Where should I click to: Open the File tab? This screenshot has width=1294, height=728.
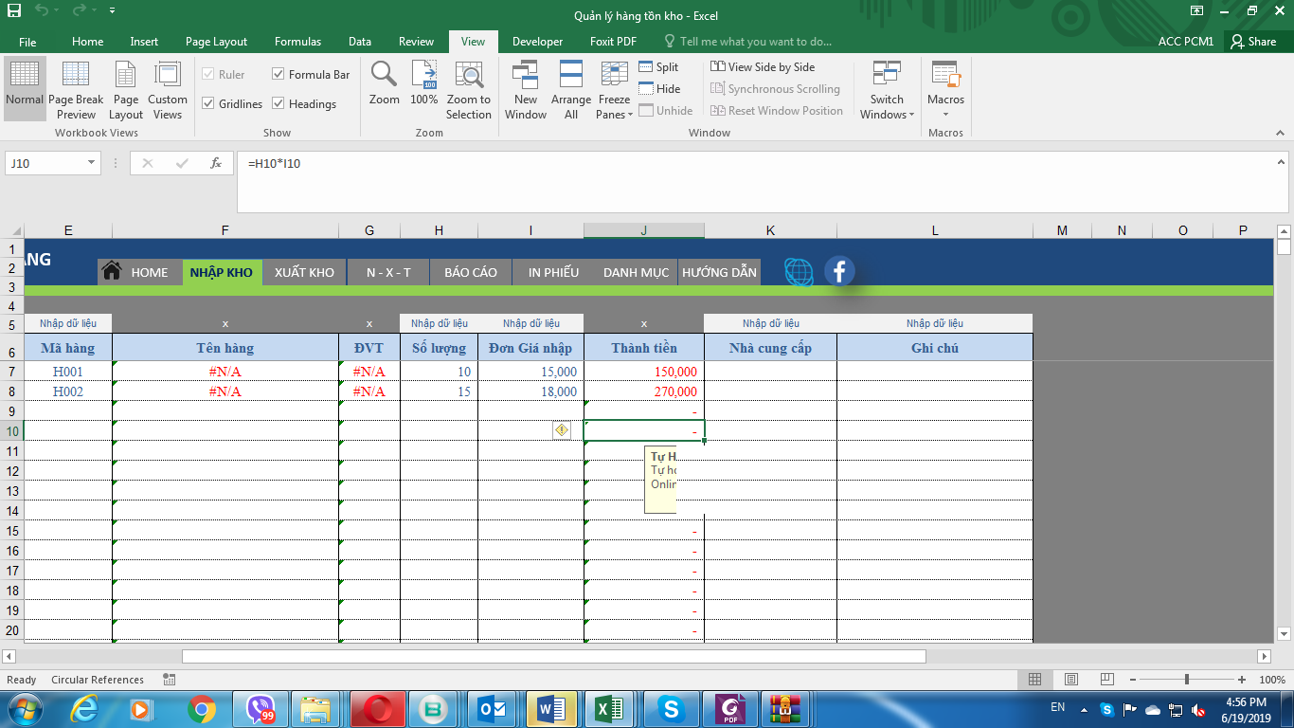tap(27, 42)
